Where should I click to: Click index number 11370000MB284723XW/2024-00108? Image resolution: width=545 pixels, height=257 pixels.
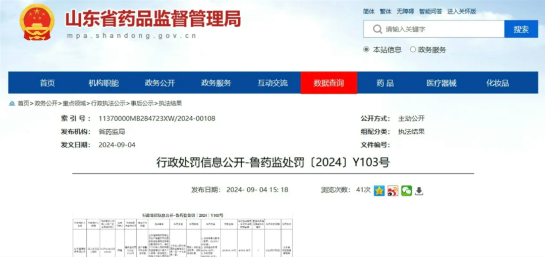tap(157, 119)
